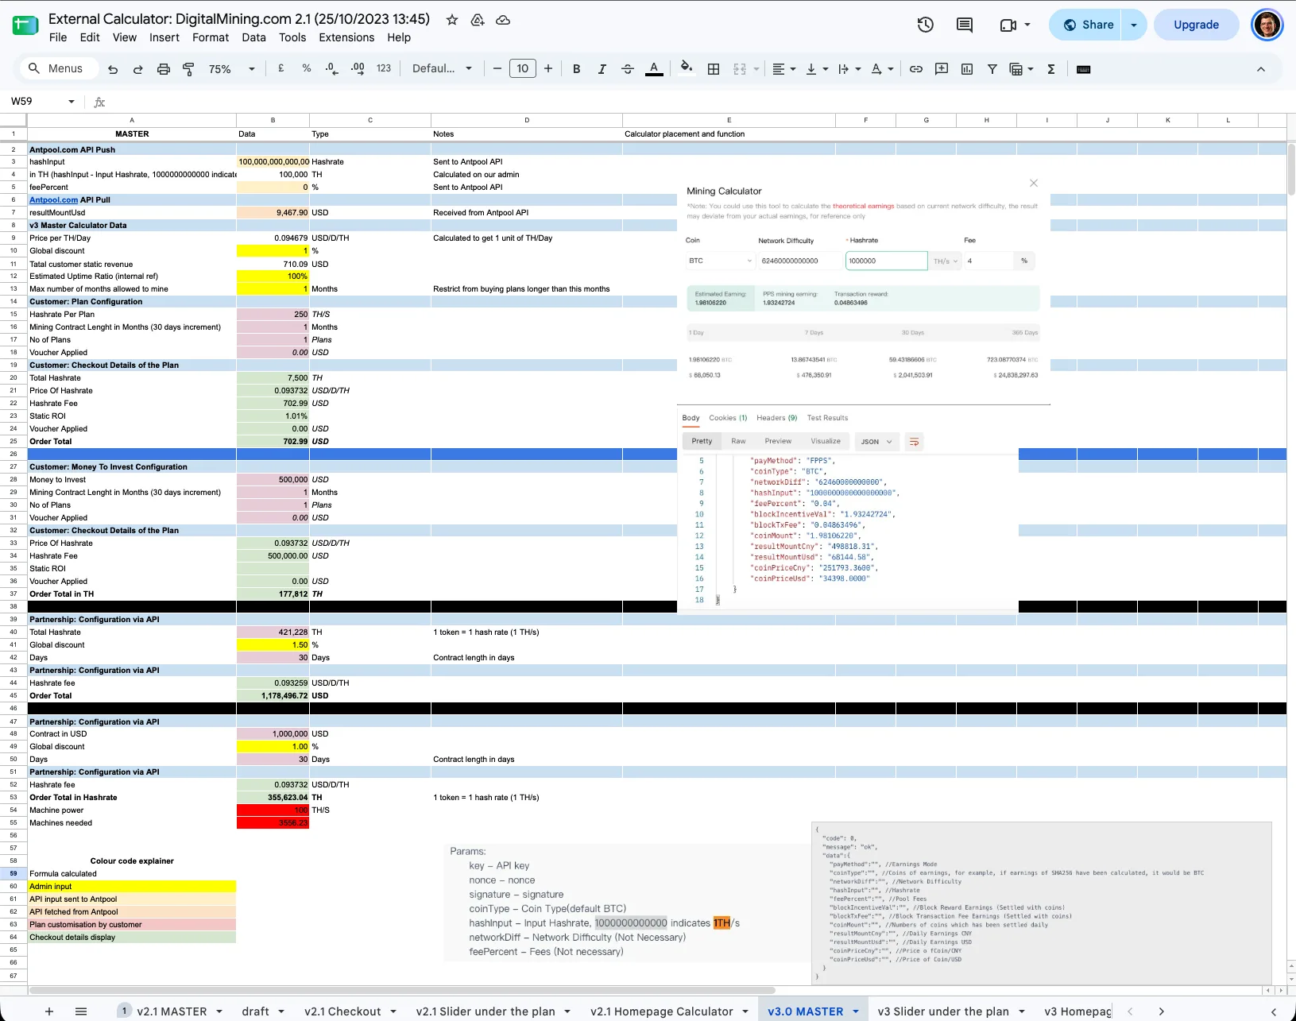
Task: Open version history clock icon
Action: [926, 25]
